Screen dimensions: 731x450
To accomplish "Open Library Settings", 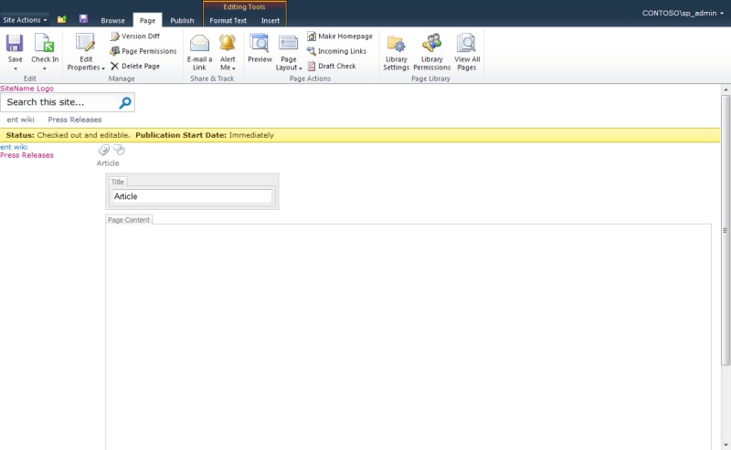I will [x=397, y=52].
